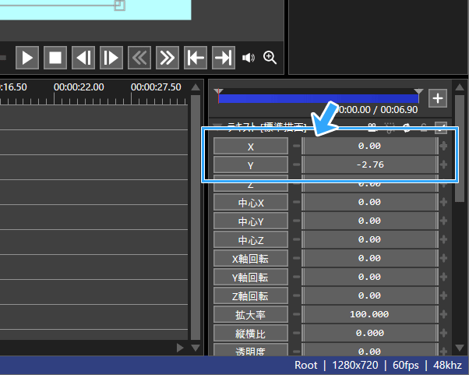Increase 拡大率 with its plus button
Viewport: 469px width, 375px height.
(x=443, y=314)
